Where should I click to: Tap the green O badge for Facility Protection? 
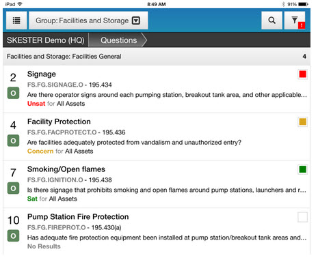tap(13, 141)
